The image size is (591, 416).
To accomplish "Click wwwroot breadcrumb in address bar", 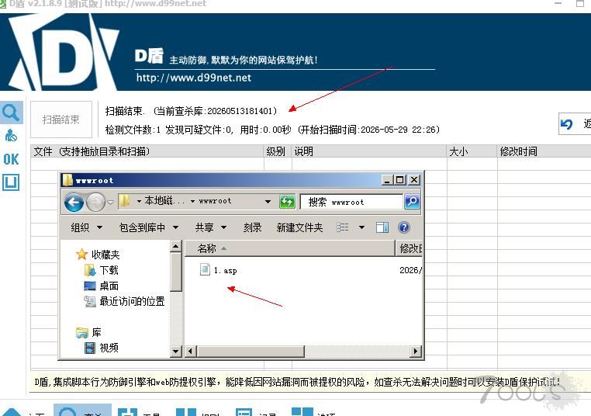I will coord(215,201).
